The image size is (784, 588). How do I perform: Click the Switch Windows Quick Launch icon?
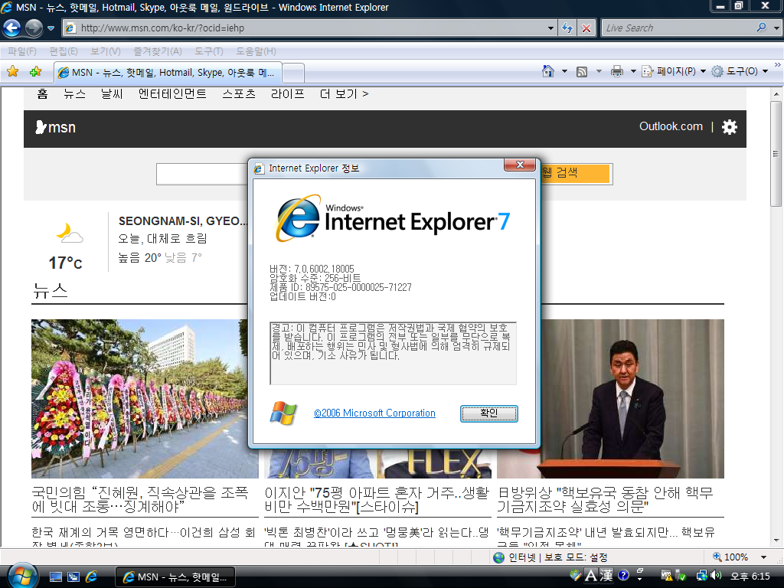tap(73, 577)
